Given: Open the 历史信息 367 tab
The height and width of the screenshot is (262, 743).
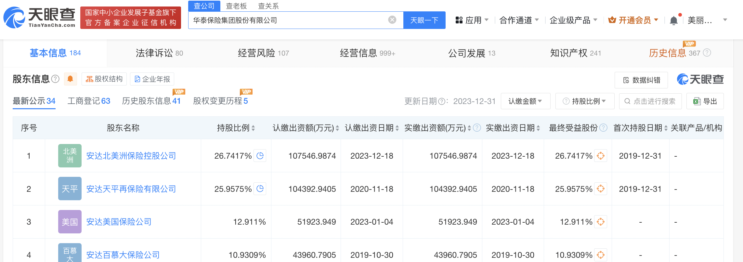Looking at the screenshot, I should [674, 53].
